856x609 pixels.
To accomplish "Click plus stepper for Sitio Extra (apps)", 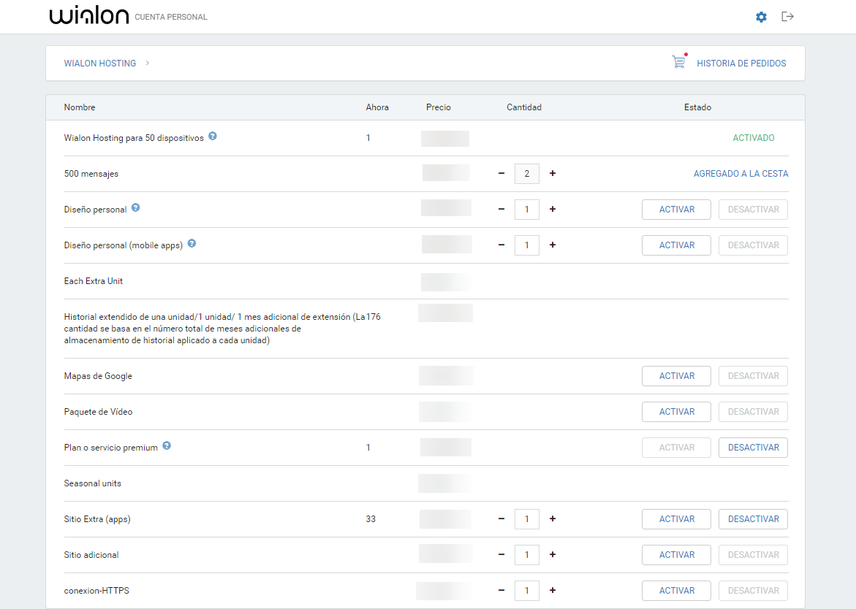I will click(x=552, y=518).
